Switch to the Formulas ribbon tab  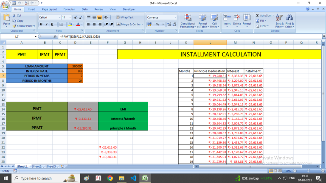(69, 9)
